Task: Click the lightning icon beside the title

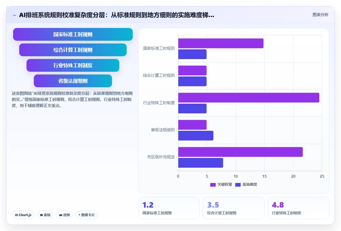Action: tap(15, 15)
